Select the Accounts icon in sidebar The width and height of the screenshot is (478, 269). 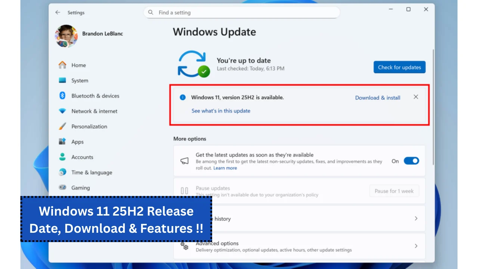coord(62,157)
